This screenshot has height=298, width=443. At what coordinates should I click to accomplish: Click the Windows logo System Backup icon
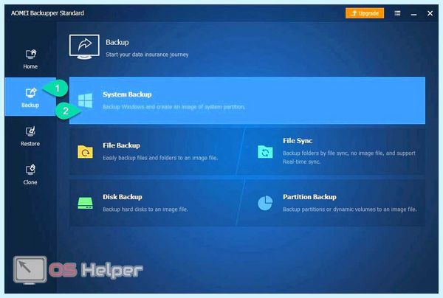click(x=86, y=100)
